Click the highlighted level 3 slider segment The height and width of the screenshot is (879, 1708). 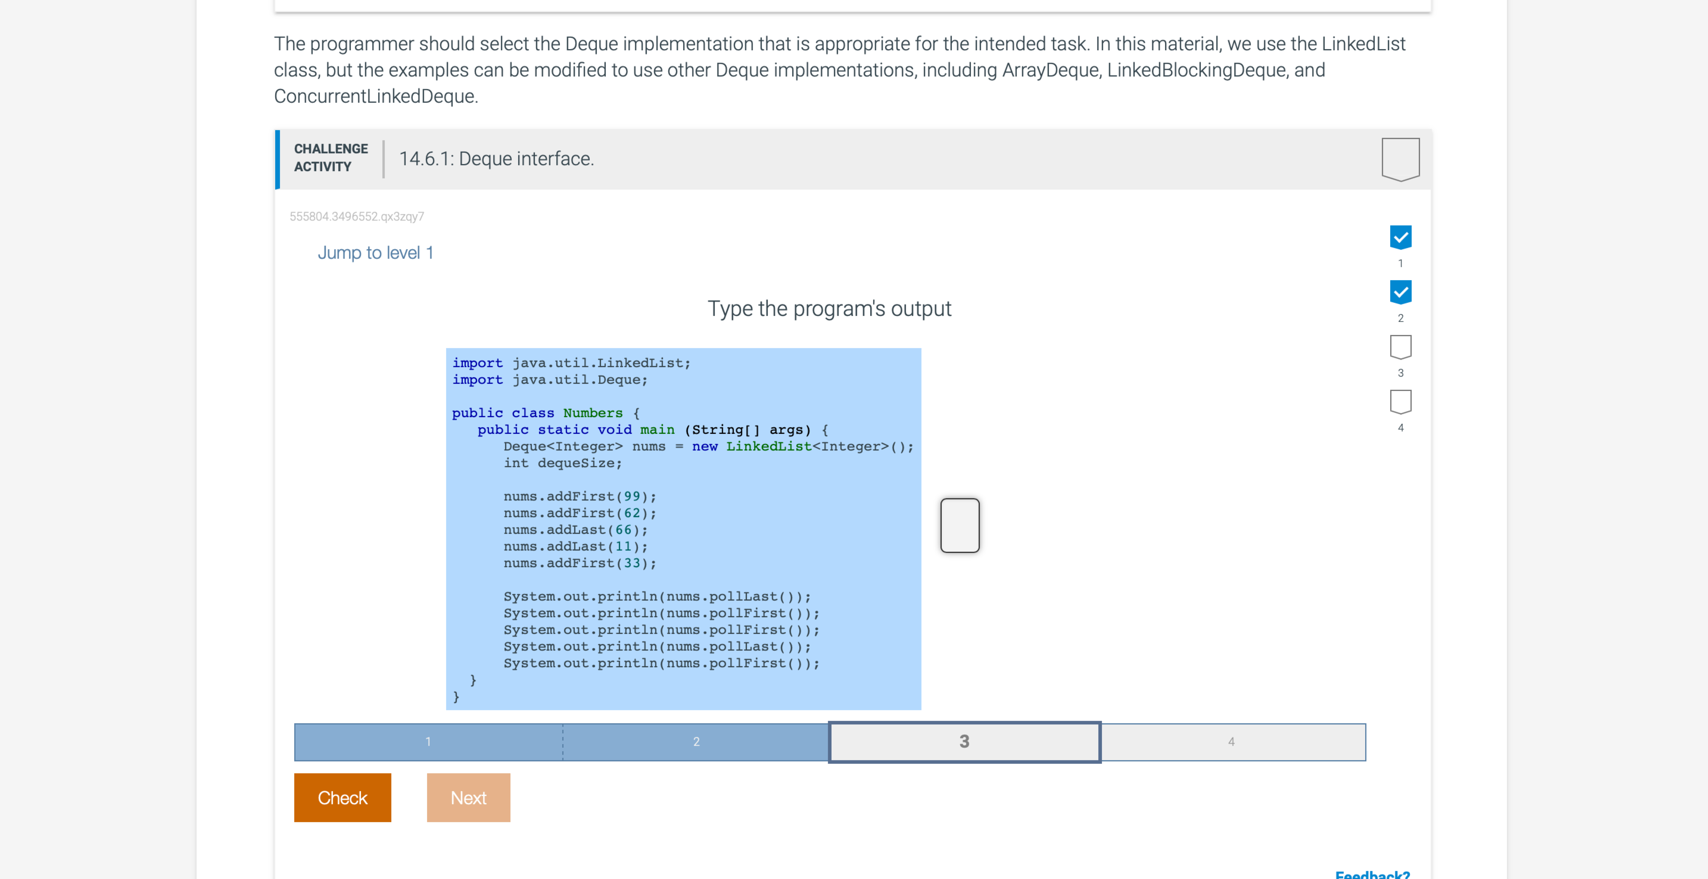(x=964, y=742)
